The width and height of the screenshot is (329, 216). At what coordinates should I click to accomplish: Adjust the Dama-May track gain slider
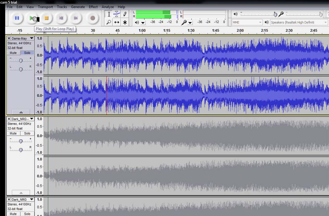(20, 60)
